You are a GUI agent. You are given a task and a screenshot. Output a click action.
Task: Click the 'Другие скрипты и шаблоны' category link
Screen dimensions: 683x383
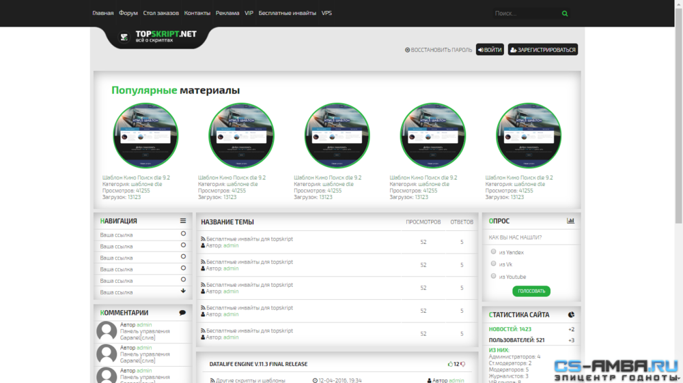click(x=251, y=380)
